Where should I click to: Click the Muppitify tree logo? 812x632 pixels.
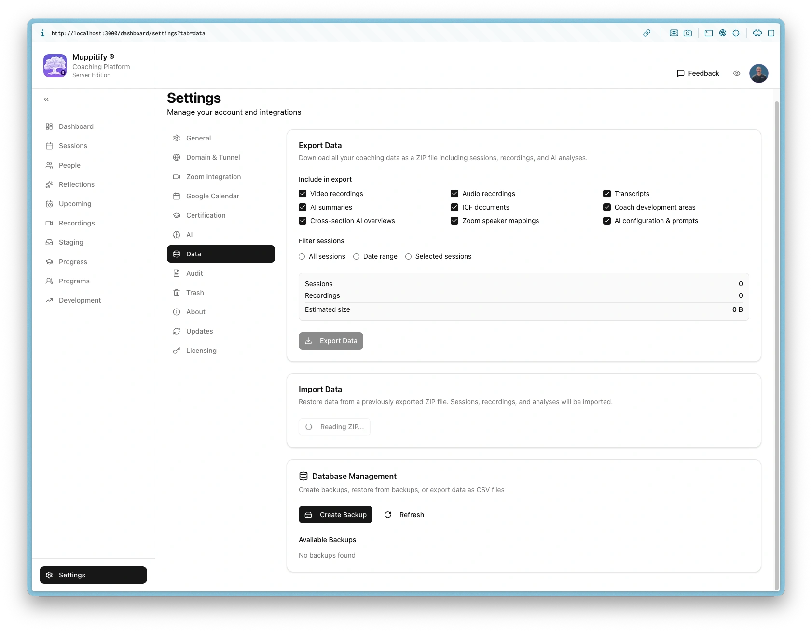pyautogui.click(x=55, y=66)
